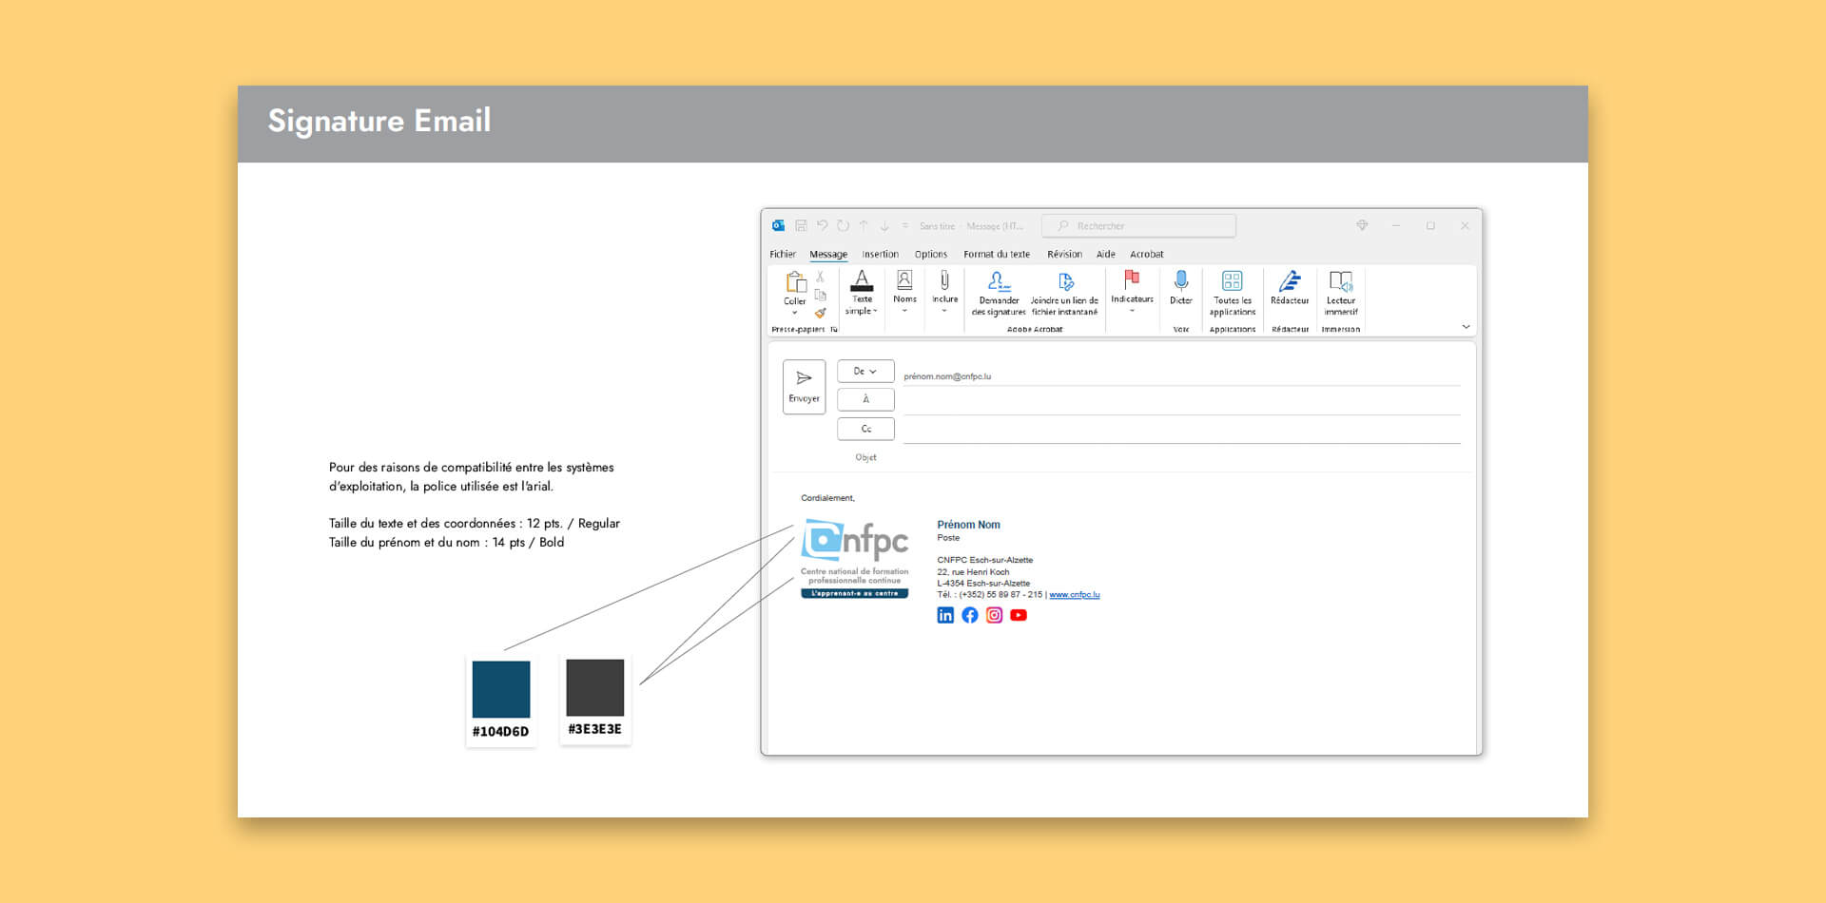Viewport: 1826px width, 903px height.
Task: Click the Save icon in quick access toolbar
Action: tap(801, 225)
